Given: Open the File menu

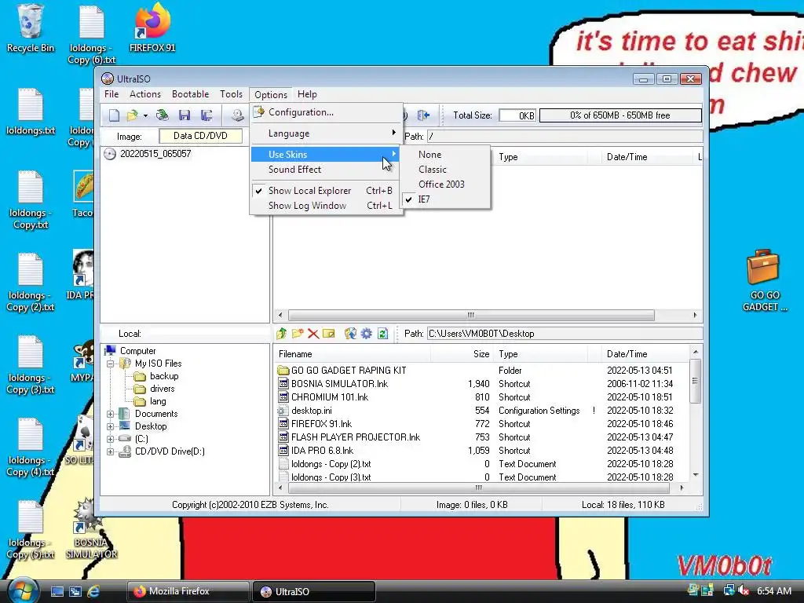Looking at the screenshot, I should point(111,94).
